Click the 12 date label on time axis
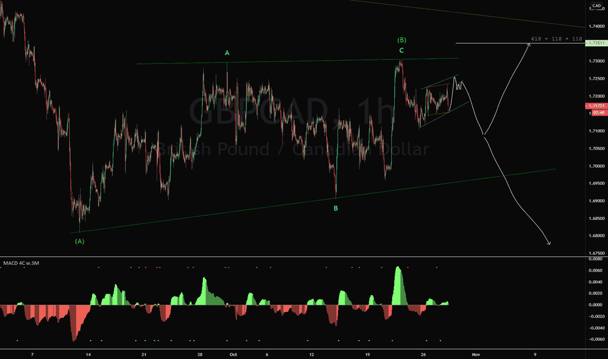 pos(311,354)
